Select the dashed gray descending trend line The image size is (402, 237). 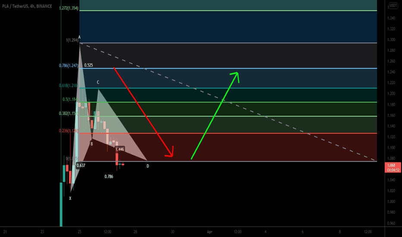tap(228, 102)
